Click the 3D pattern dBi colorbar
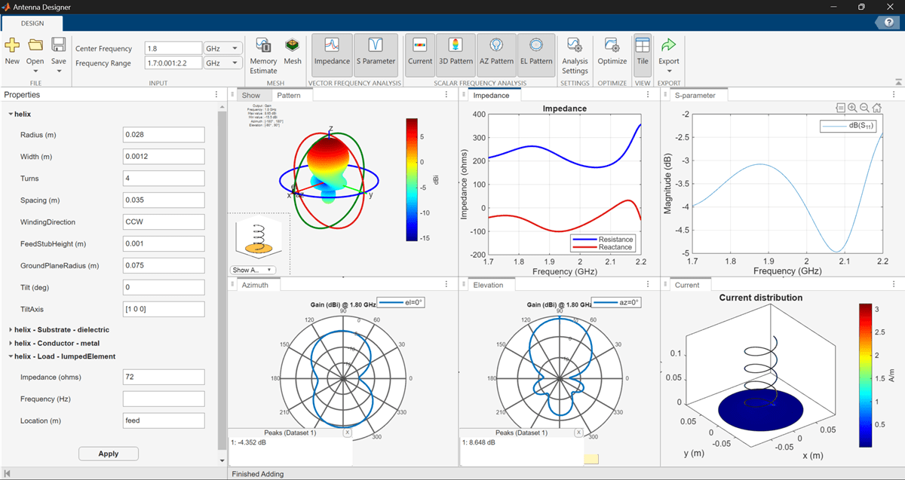 (411, 179)
